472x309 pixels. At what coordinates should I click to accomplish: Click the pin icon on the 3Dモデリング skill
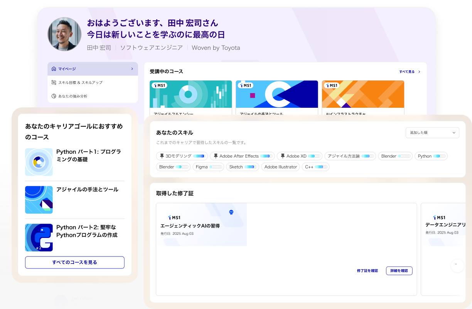click(x=162, y=156)
